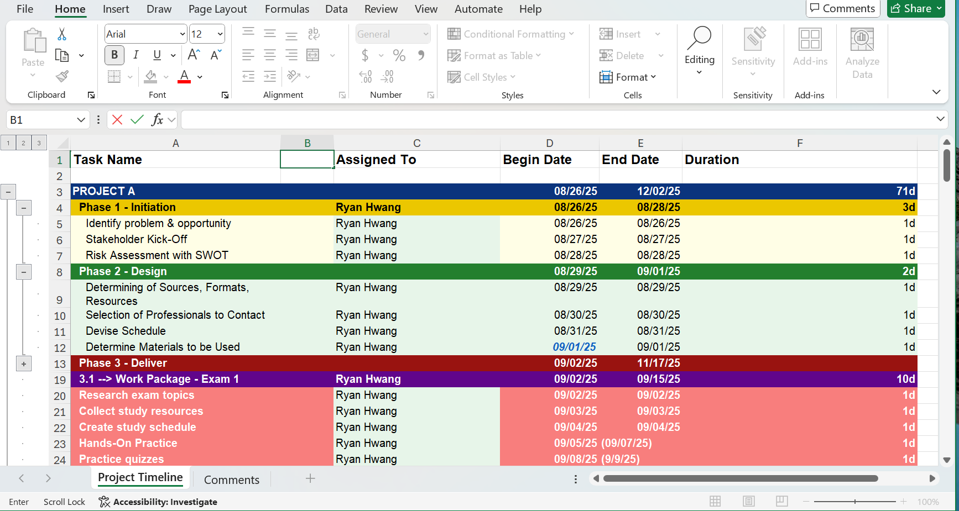This screenshot has height=511, width=959.
Task: Add a new worksheet
Action: point(310,479)
